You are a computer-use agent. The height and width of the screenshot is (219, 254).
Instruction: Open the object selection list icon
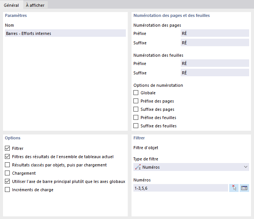pyautogui.click(x=244, y=188)
